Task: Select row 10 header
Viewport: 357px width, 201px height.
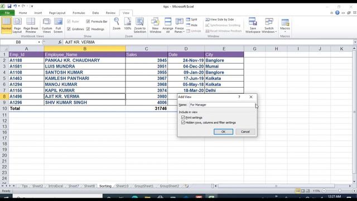Action: [x=4, y=108]
